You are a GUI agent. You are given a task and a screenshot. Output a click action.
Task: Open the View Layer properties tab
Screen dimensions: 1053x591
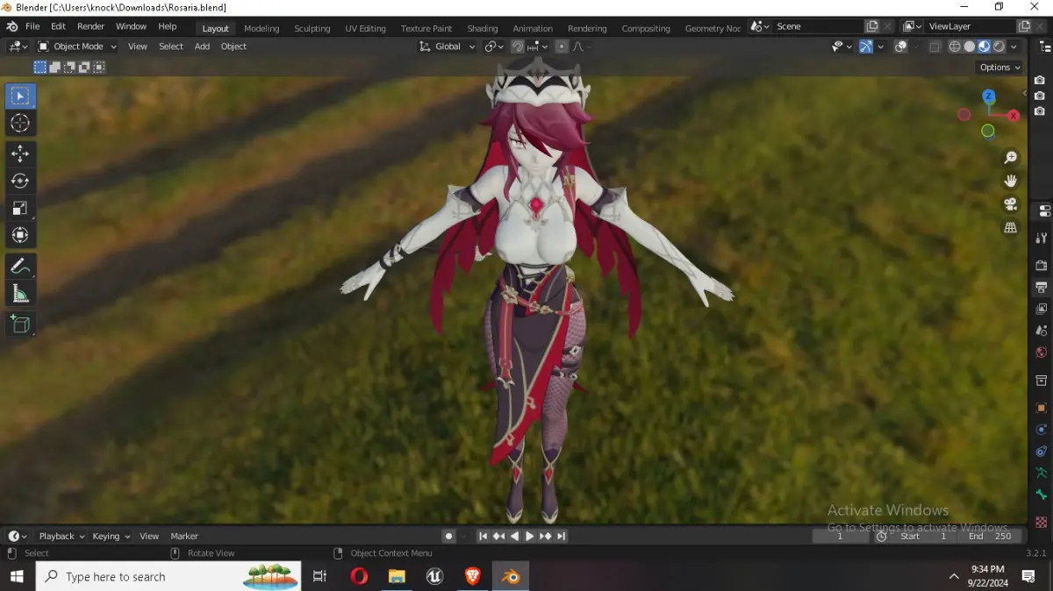[x=1042, y=309]
